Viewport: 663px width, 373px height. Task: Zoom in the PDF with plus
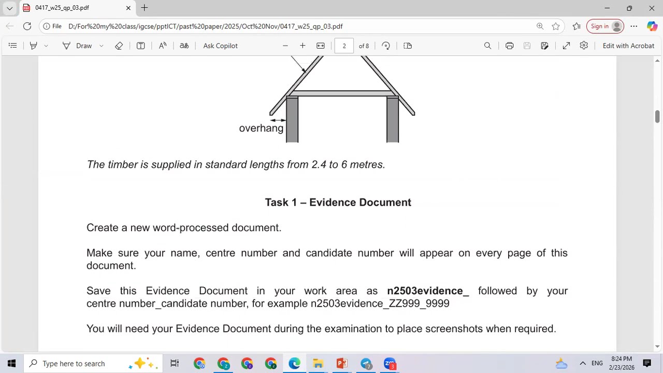coord(302,46)
